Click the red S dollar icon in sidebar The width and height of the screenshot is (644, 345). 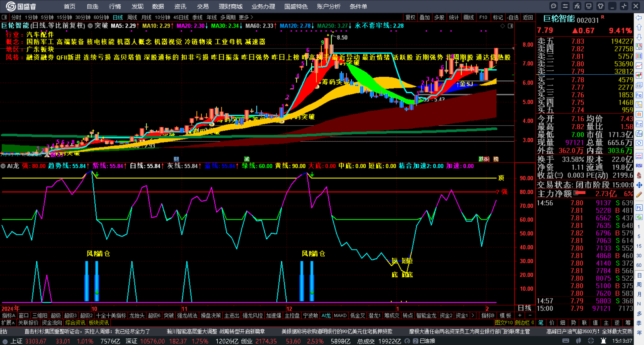pos(639,175)
